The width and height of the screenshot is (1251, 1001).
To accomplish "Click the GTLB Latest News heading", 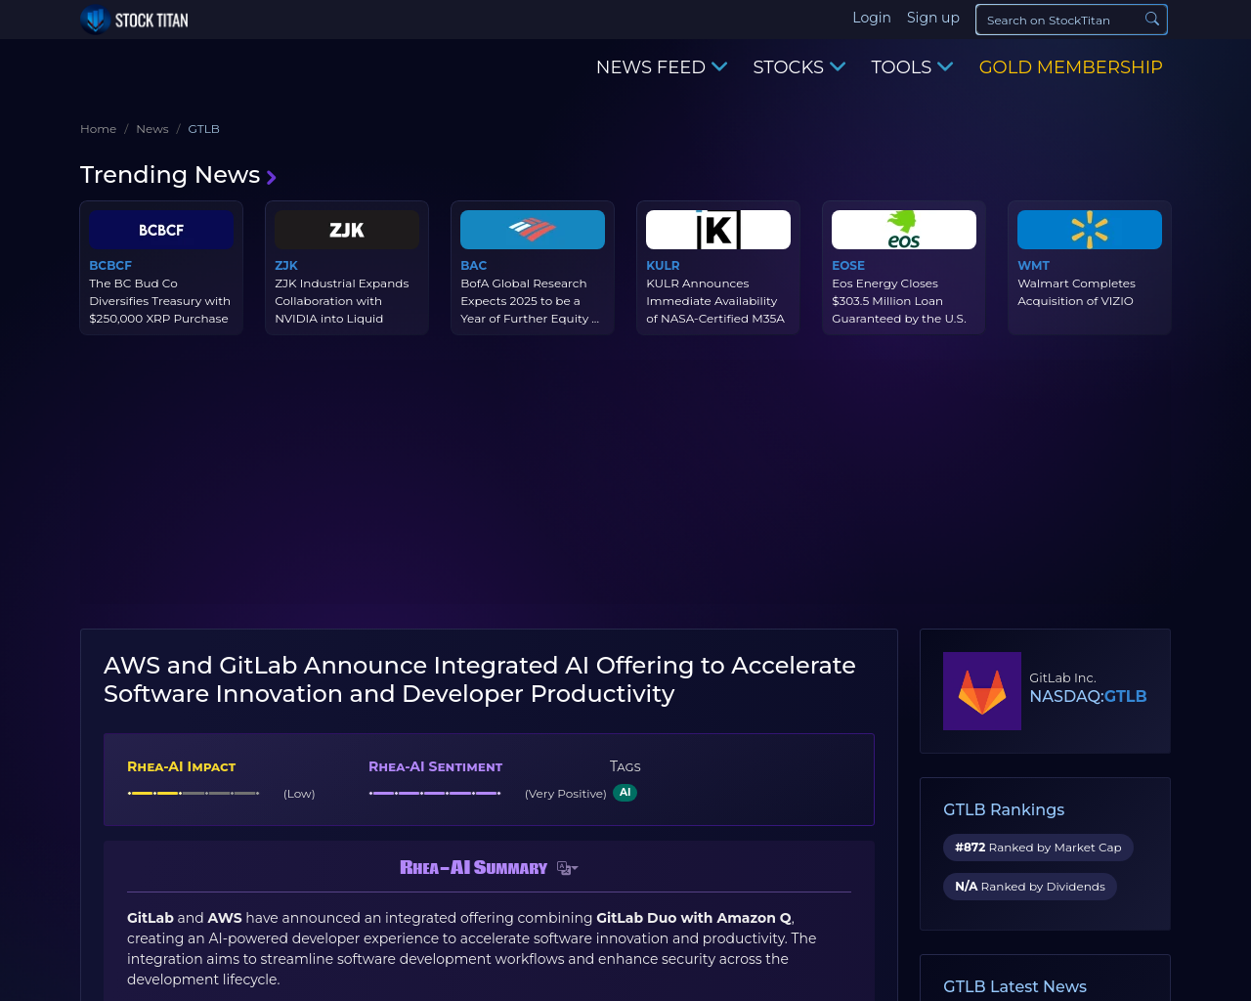I will click(x=1014, y=986).
